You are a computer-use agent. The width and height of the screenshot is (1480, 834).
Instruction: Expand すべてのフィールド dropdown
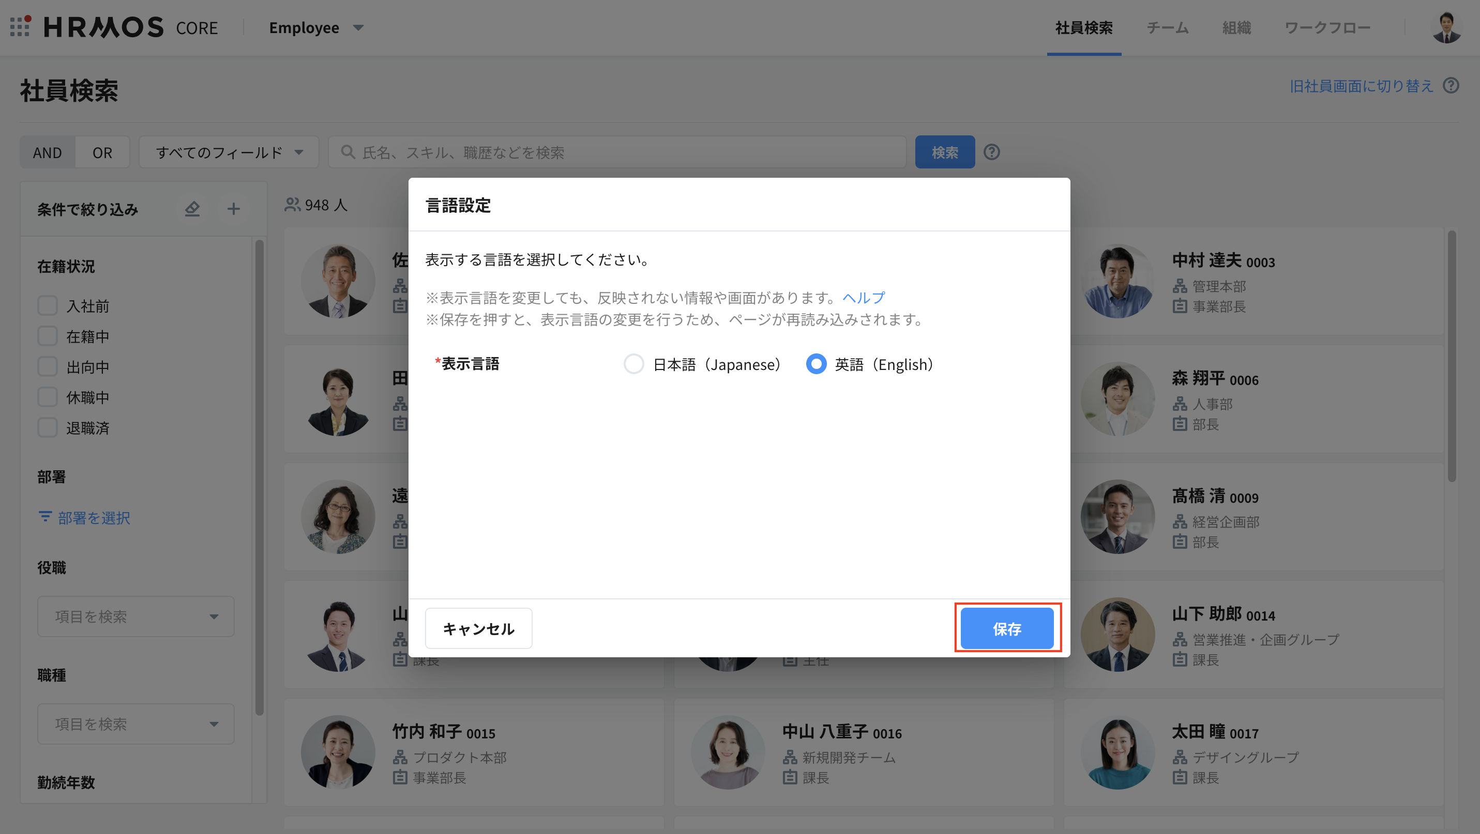coord(229,152)
